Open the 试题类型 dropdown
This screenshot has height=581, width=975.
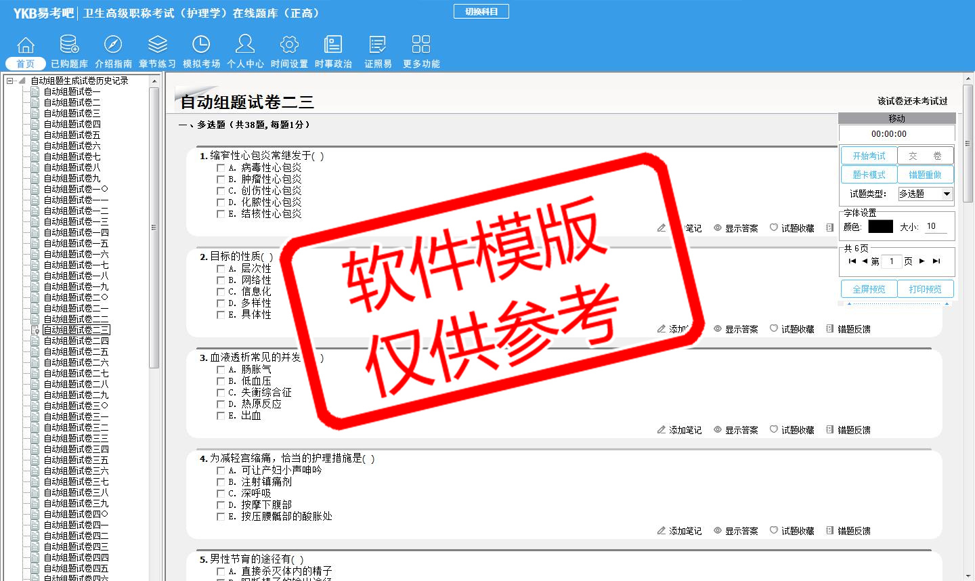947,194
